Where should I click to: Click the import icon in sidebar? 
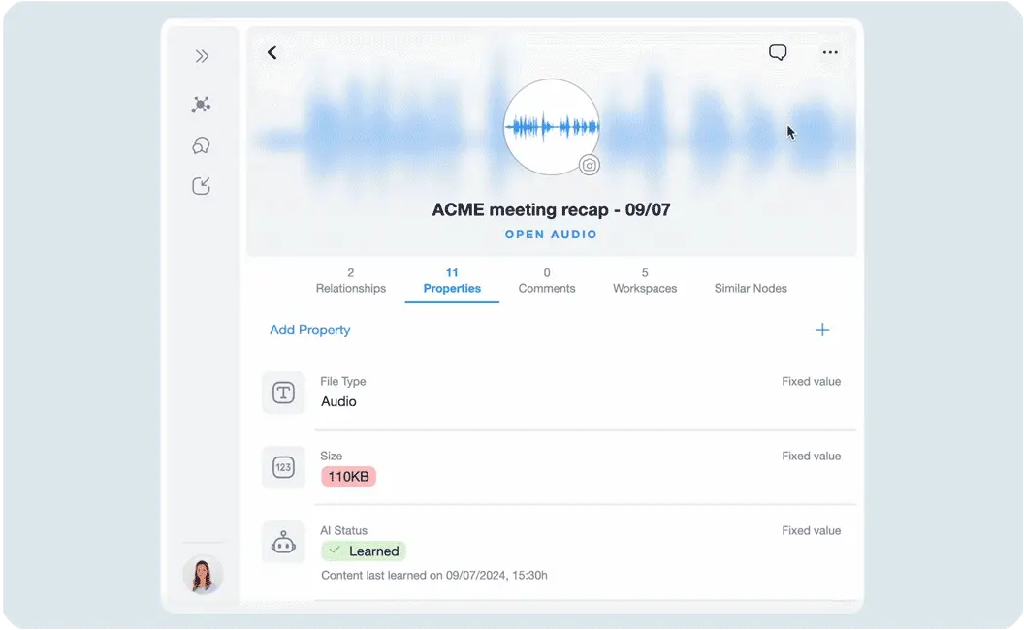click(202, 186)
